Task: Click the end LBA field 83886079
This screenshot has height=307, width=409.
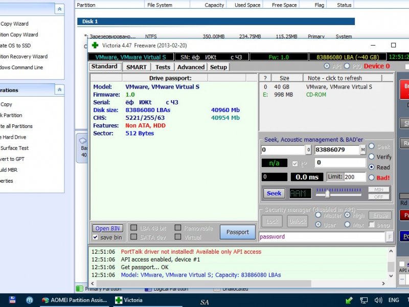Action: (337, 149)
